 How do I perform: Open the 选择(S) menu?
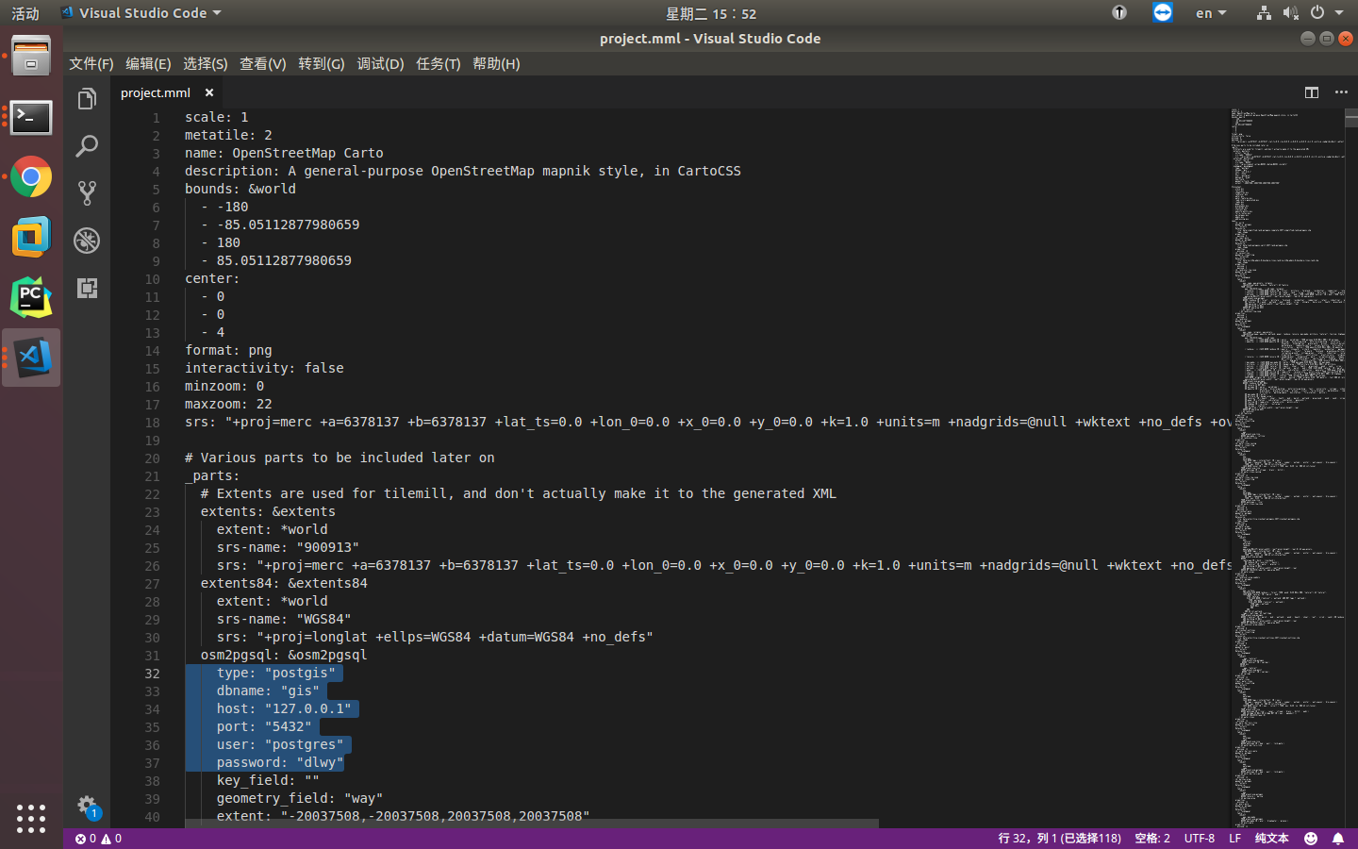pos(206,63)
